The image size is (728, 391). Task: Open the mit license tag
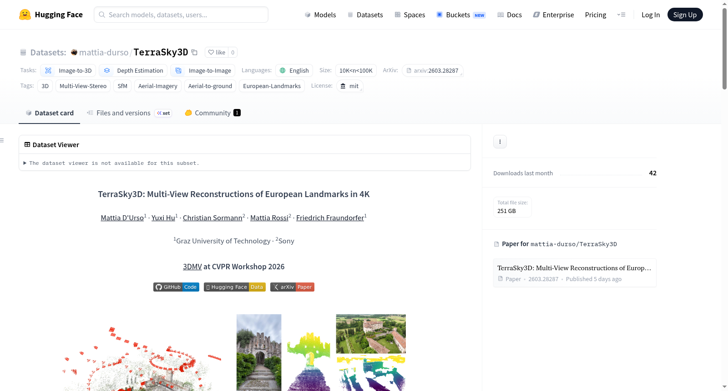click(x=349, y=86)
